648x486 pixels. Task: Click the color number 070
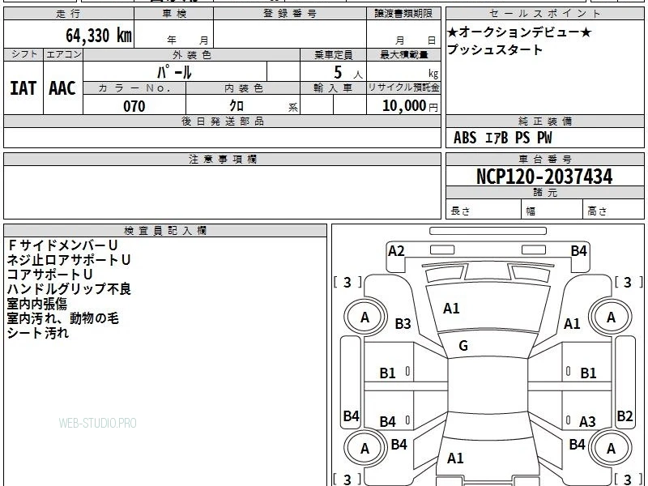134,106
